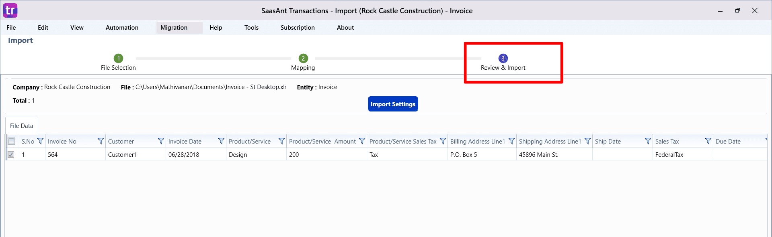This screenshot has width=772, height=237.
Task: Filter the S.No column
Action: click(x=40, y=141)
